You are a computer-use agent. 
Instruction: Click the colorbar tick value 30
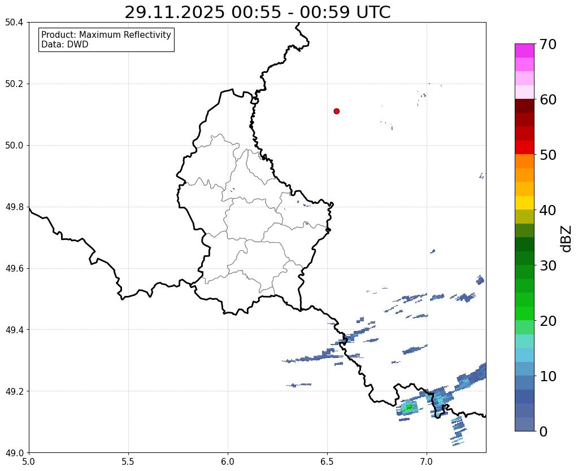548,265
